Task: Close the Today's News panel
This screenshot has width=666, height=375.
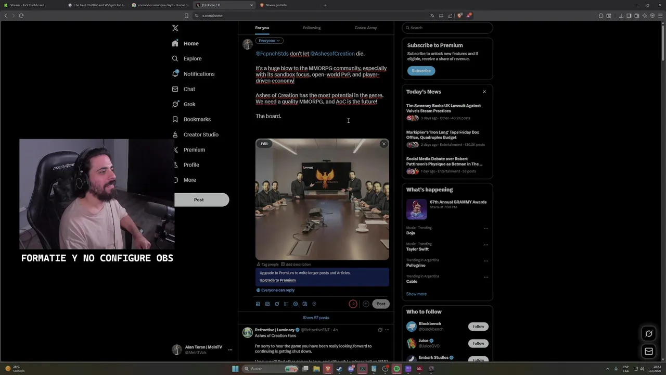Action: 484,92
